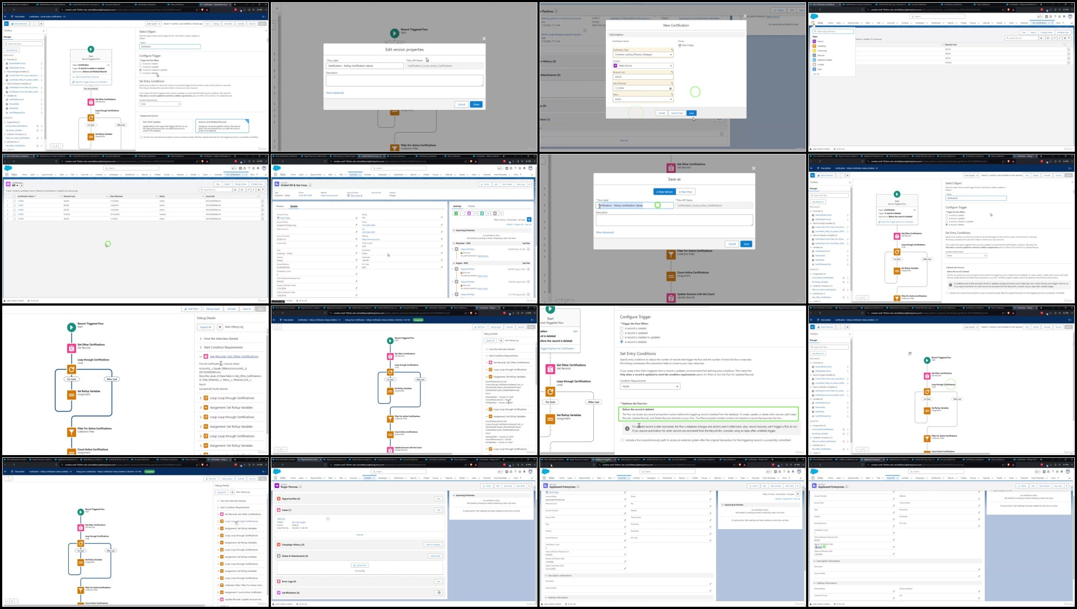
Task: Click Expand All in large Debug Details panel
Action: coord(206,327)
